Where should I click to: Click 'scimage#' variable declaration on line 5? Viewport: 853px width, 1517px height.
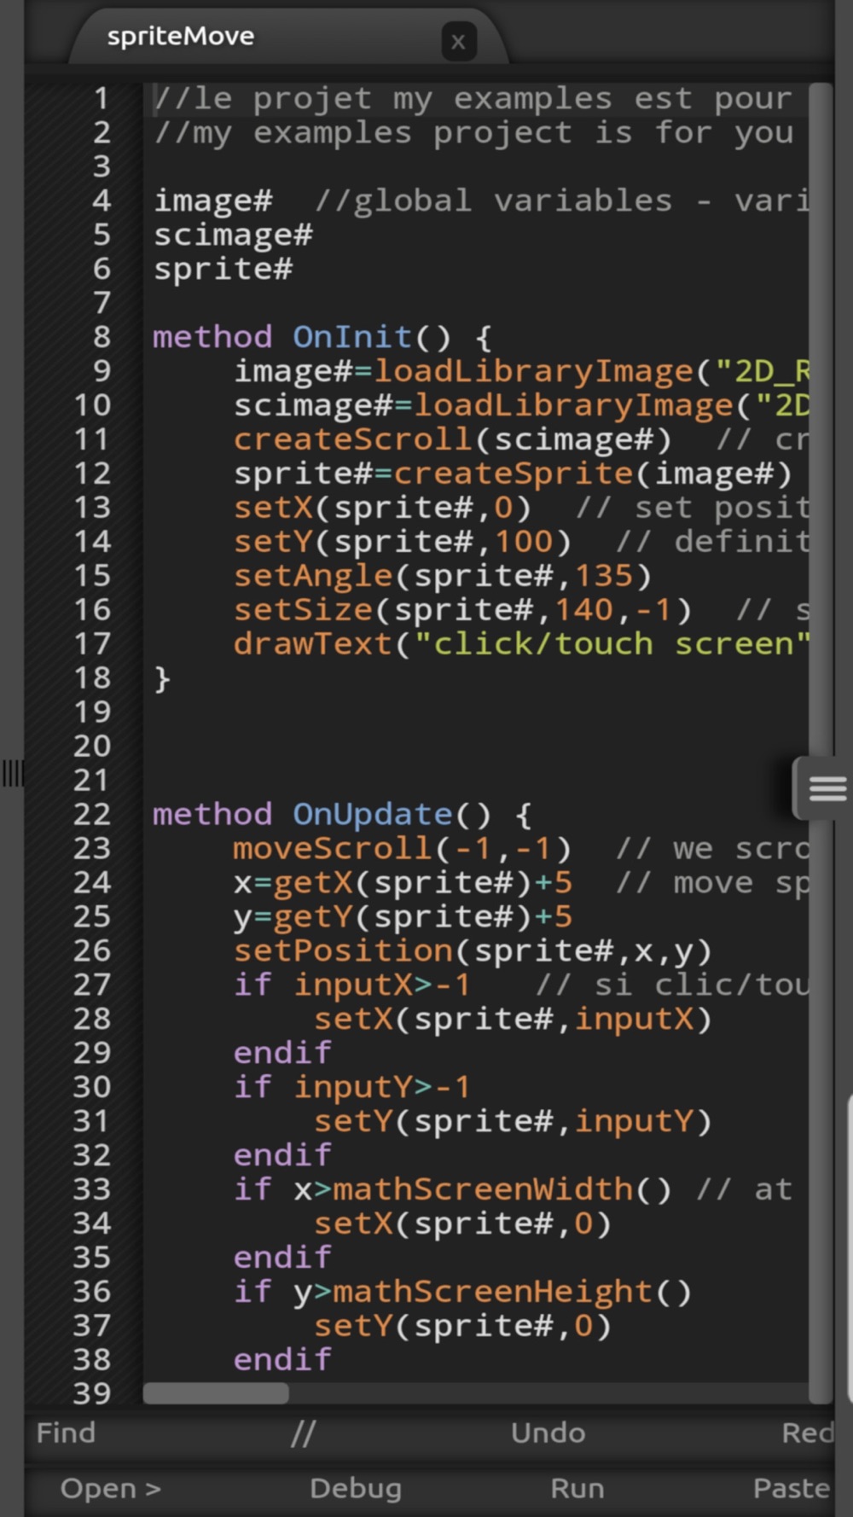coord(233,235)
